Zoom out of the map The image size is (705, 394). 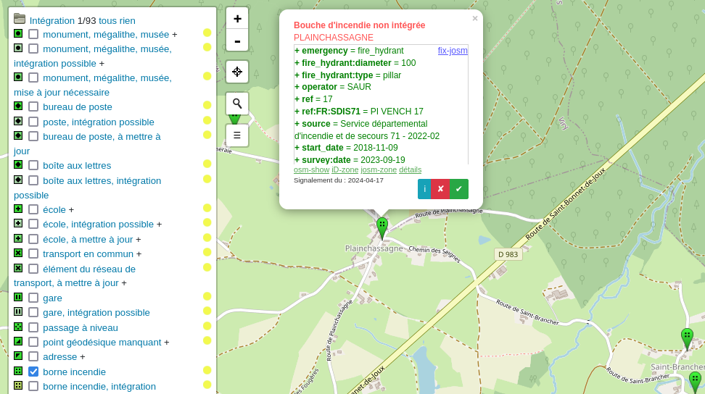point(237,41)
